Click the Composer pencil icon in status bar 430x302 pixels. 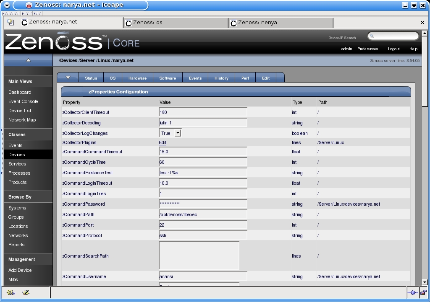[x=26, y=292]
